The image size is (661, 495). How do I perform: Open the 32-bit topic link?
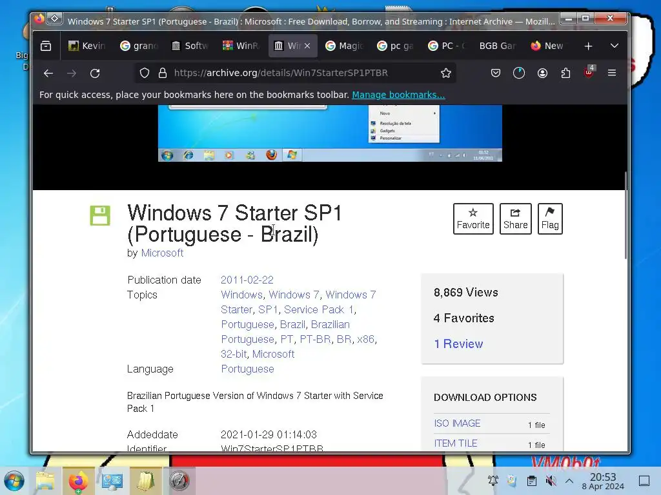pyautogui.click(x=234, y=354)
